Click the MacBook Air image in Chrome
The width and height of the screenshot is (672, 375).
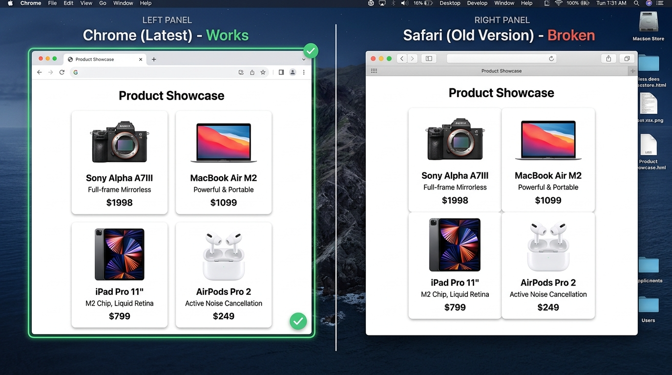pos(224,143)
